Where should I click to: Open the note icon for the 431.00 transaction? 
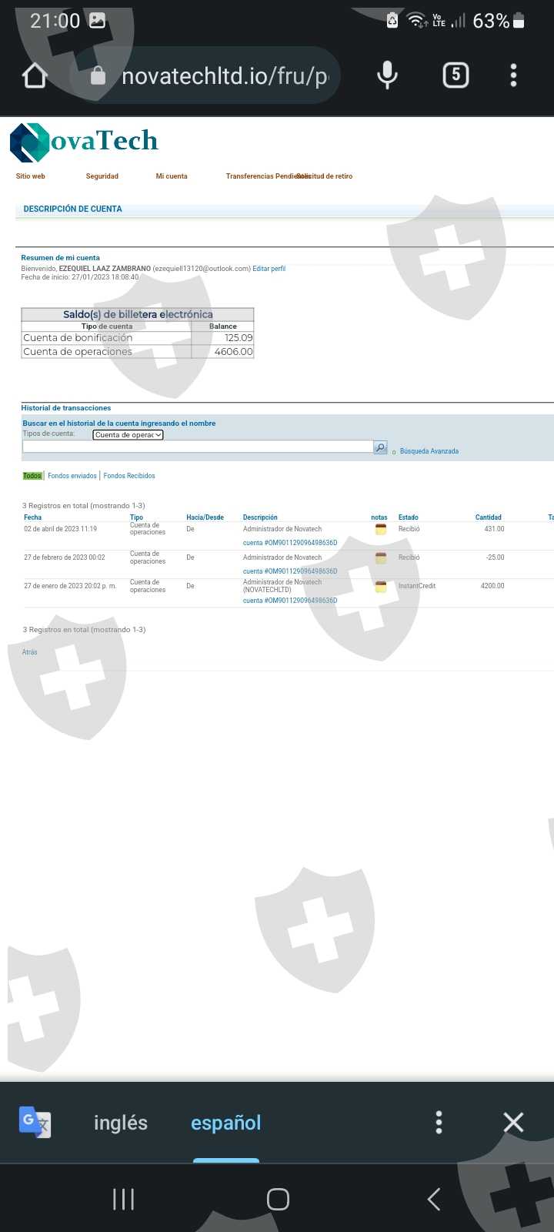[x=381, y=530]
